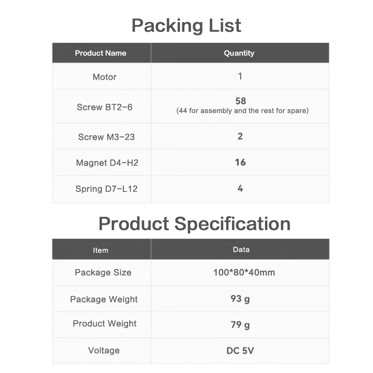Click the Product Name column header

(x=101, y=53)
